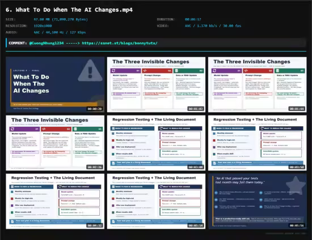Select the AAC audio details value
The width and height of the screenshot is (312, 240).
[x=60, y=32]
